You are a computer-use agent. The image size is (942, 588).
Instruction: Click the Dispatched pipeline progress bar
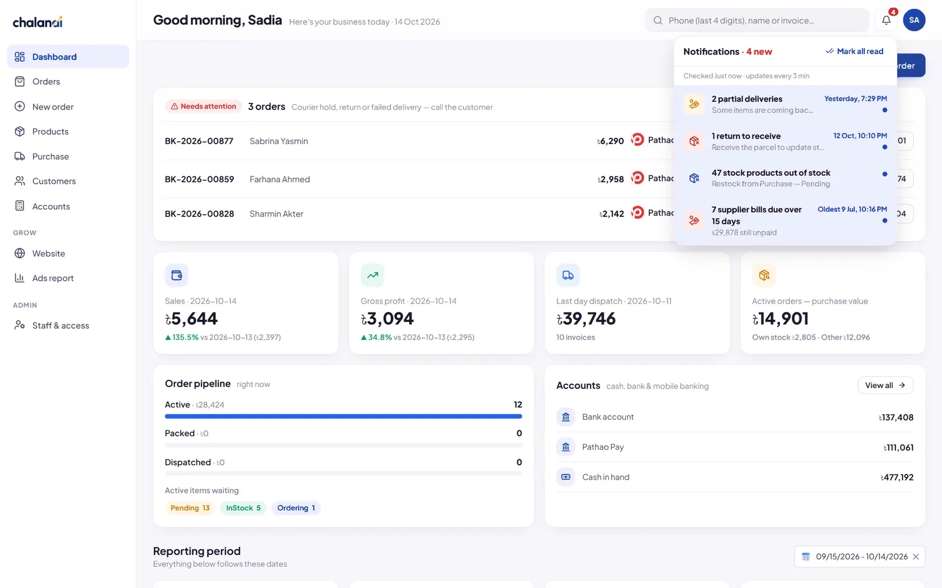[x=343, y=474]
